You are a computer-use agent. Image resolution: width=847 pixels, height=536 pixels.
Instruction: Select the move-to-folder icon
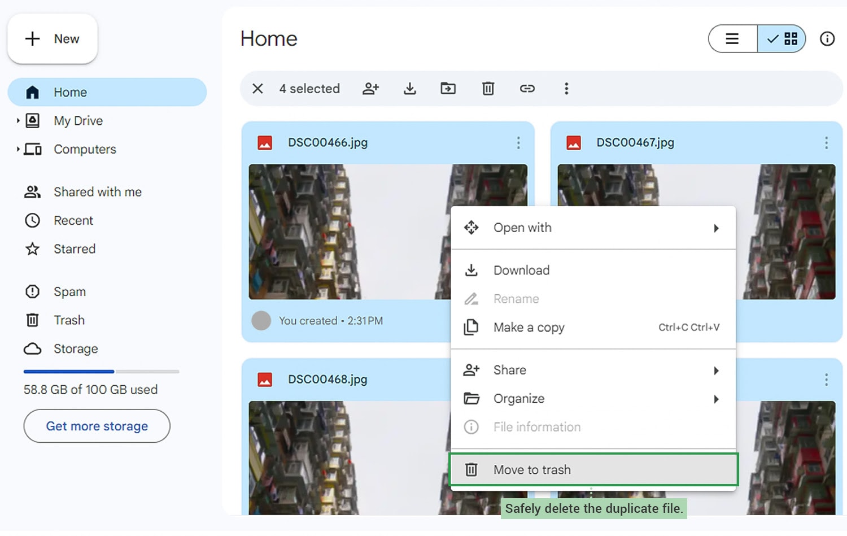click(x=448, y=89)
